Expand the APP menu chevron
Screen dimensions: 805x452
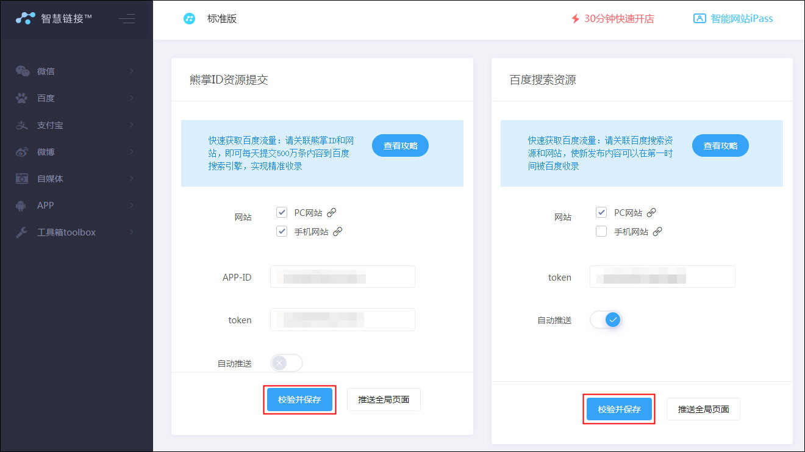(132, 206)
